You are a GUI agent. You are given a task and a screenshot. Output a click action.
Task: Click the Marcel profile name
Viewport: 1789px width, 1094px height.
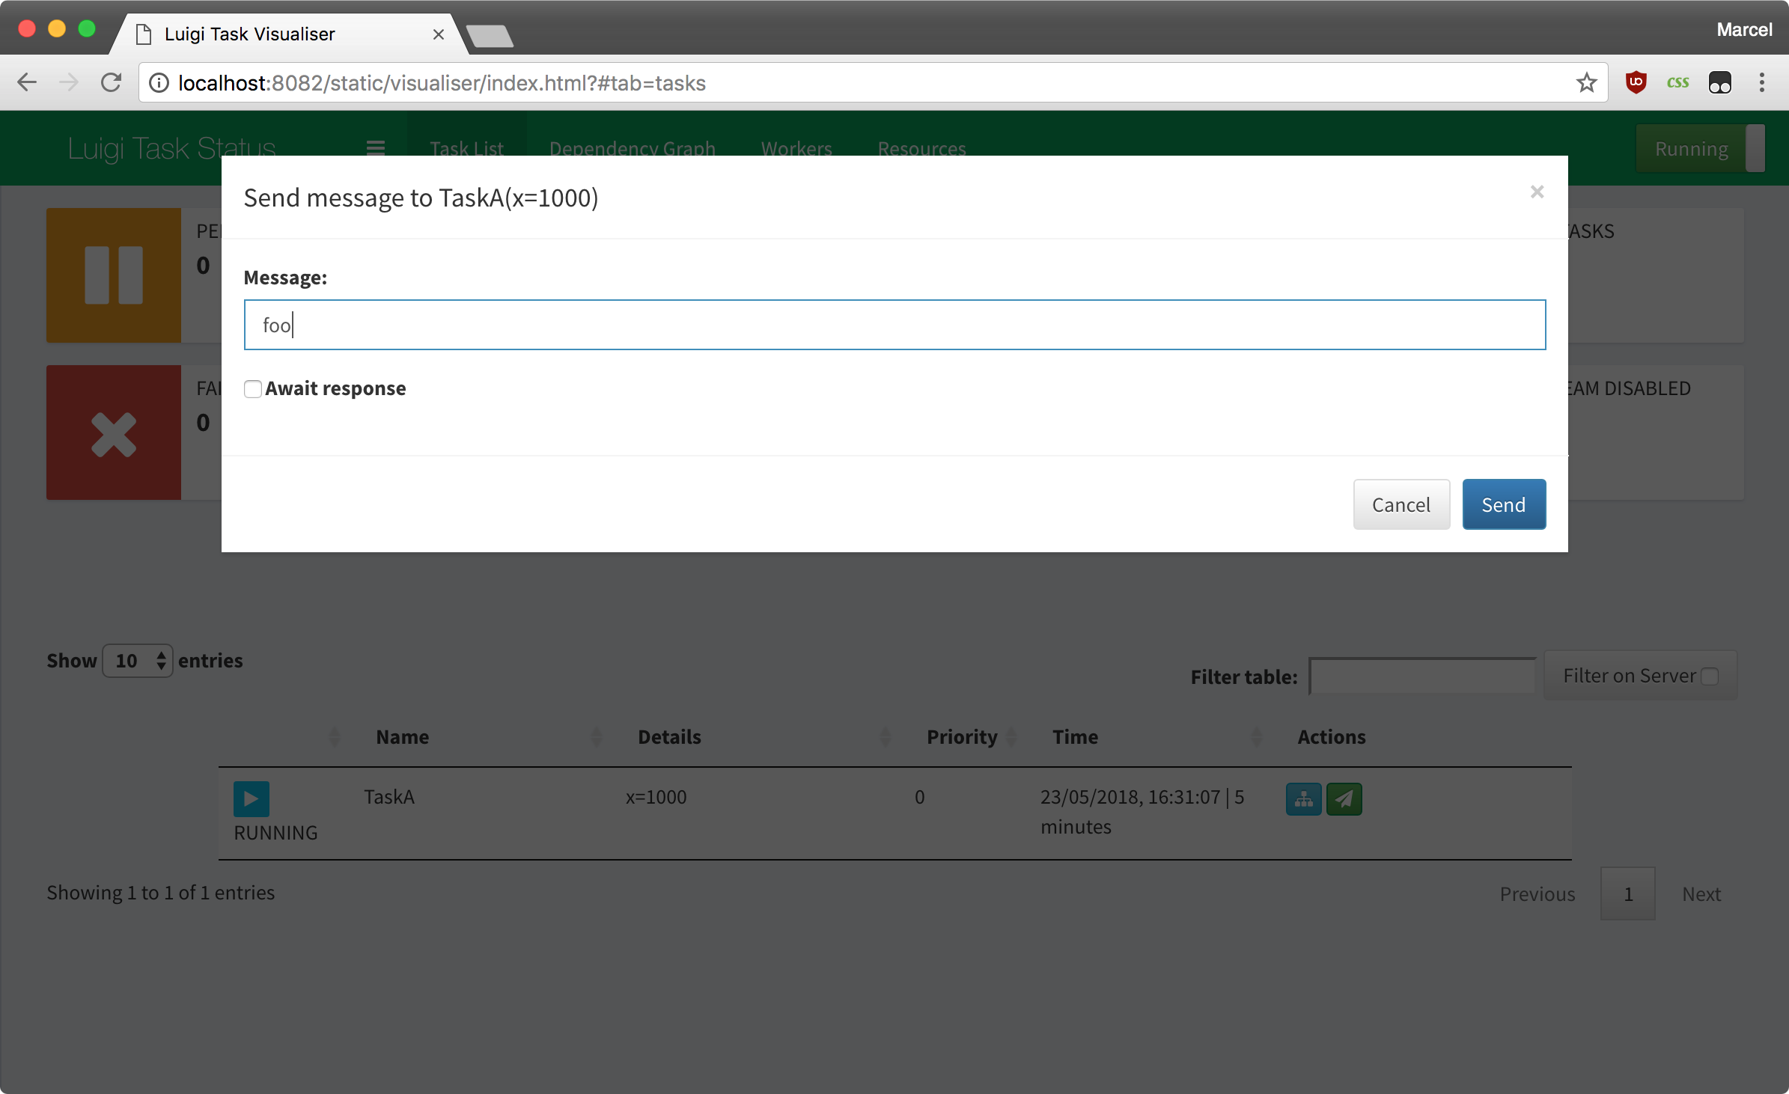tap(1744, 30)
